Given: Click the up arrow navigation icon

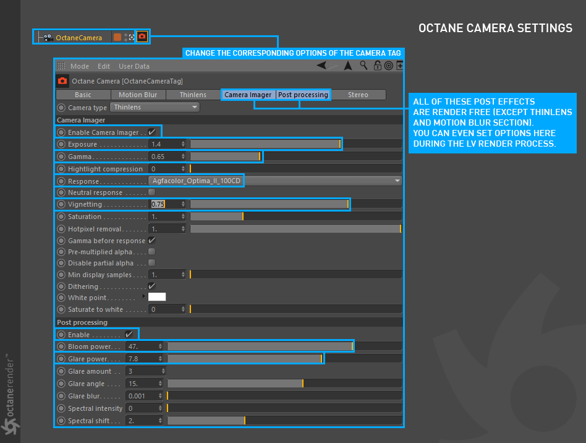Looking at the screenshot, I should 348,66.
